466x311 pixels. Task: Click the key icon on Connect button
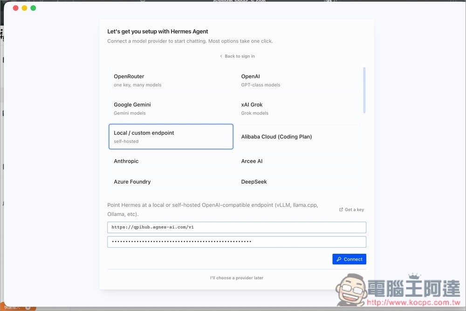point(339,259)
